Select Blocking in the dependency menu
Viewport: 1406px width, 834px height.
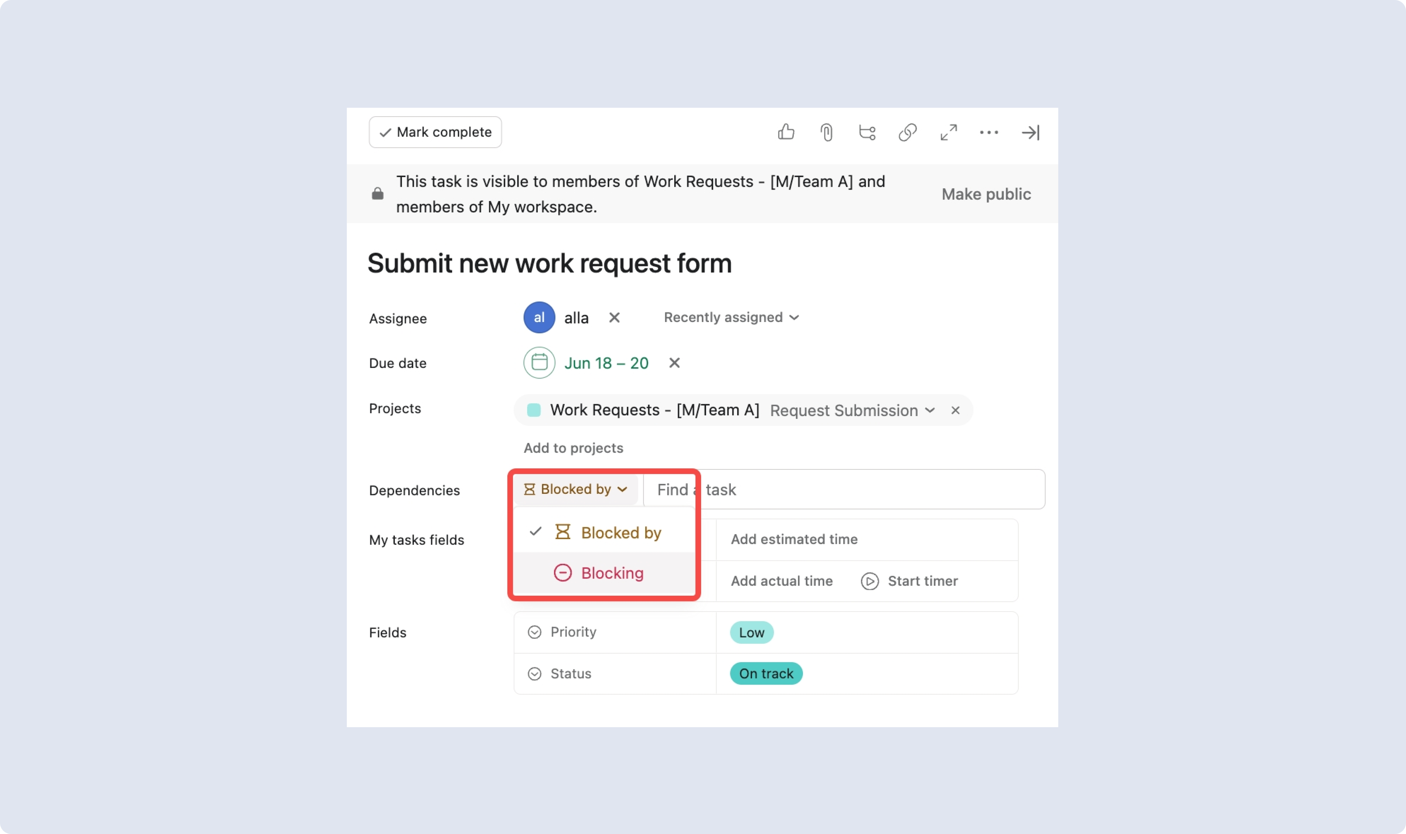604,573
